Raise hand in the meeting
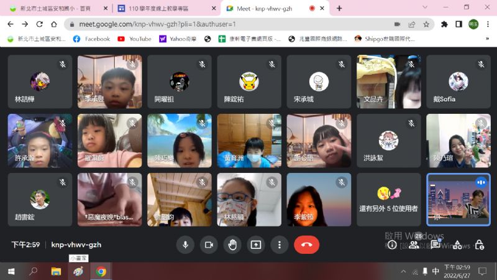497x280 pixels. (232, 245)
